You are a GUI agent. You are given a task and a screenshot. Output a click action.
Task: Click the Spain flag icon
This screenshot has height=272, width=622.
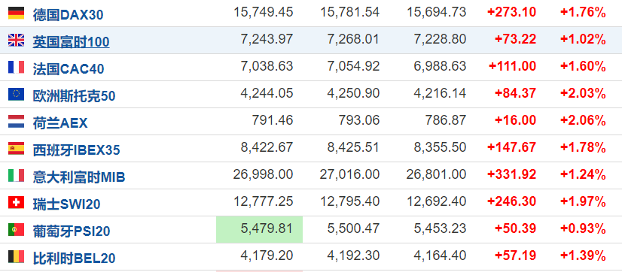point(17,149)
